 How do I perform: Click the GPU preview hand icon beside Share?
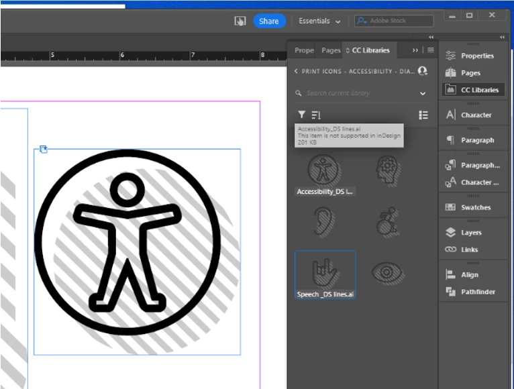240,21
